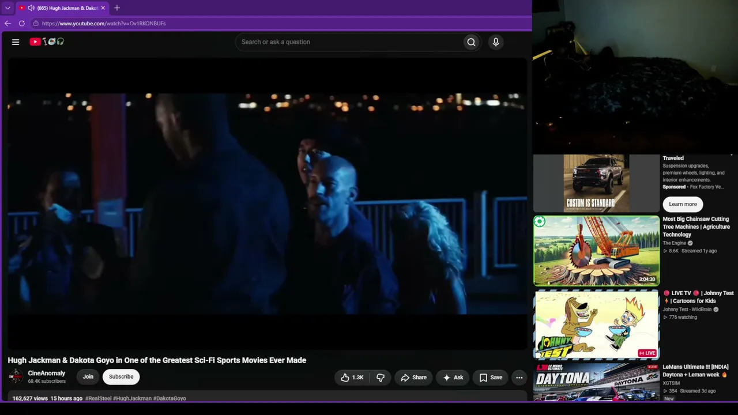The width and height of the screenshot is (738, 415).
Task: Start voice search with microphone icon
Action: (495, 41)
